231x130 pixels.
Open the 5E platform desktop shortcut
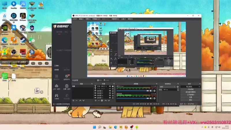[32, 29]
